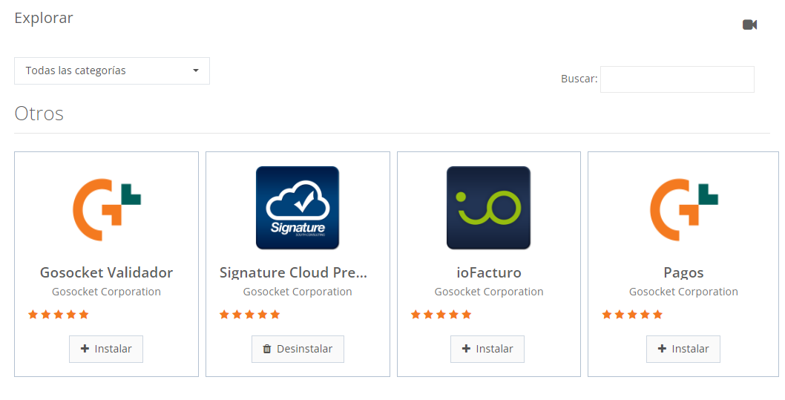Expand the Todas las categorías dropdown
785x400 pixels.
tap(111, 71)
